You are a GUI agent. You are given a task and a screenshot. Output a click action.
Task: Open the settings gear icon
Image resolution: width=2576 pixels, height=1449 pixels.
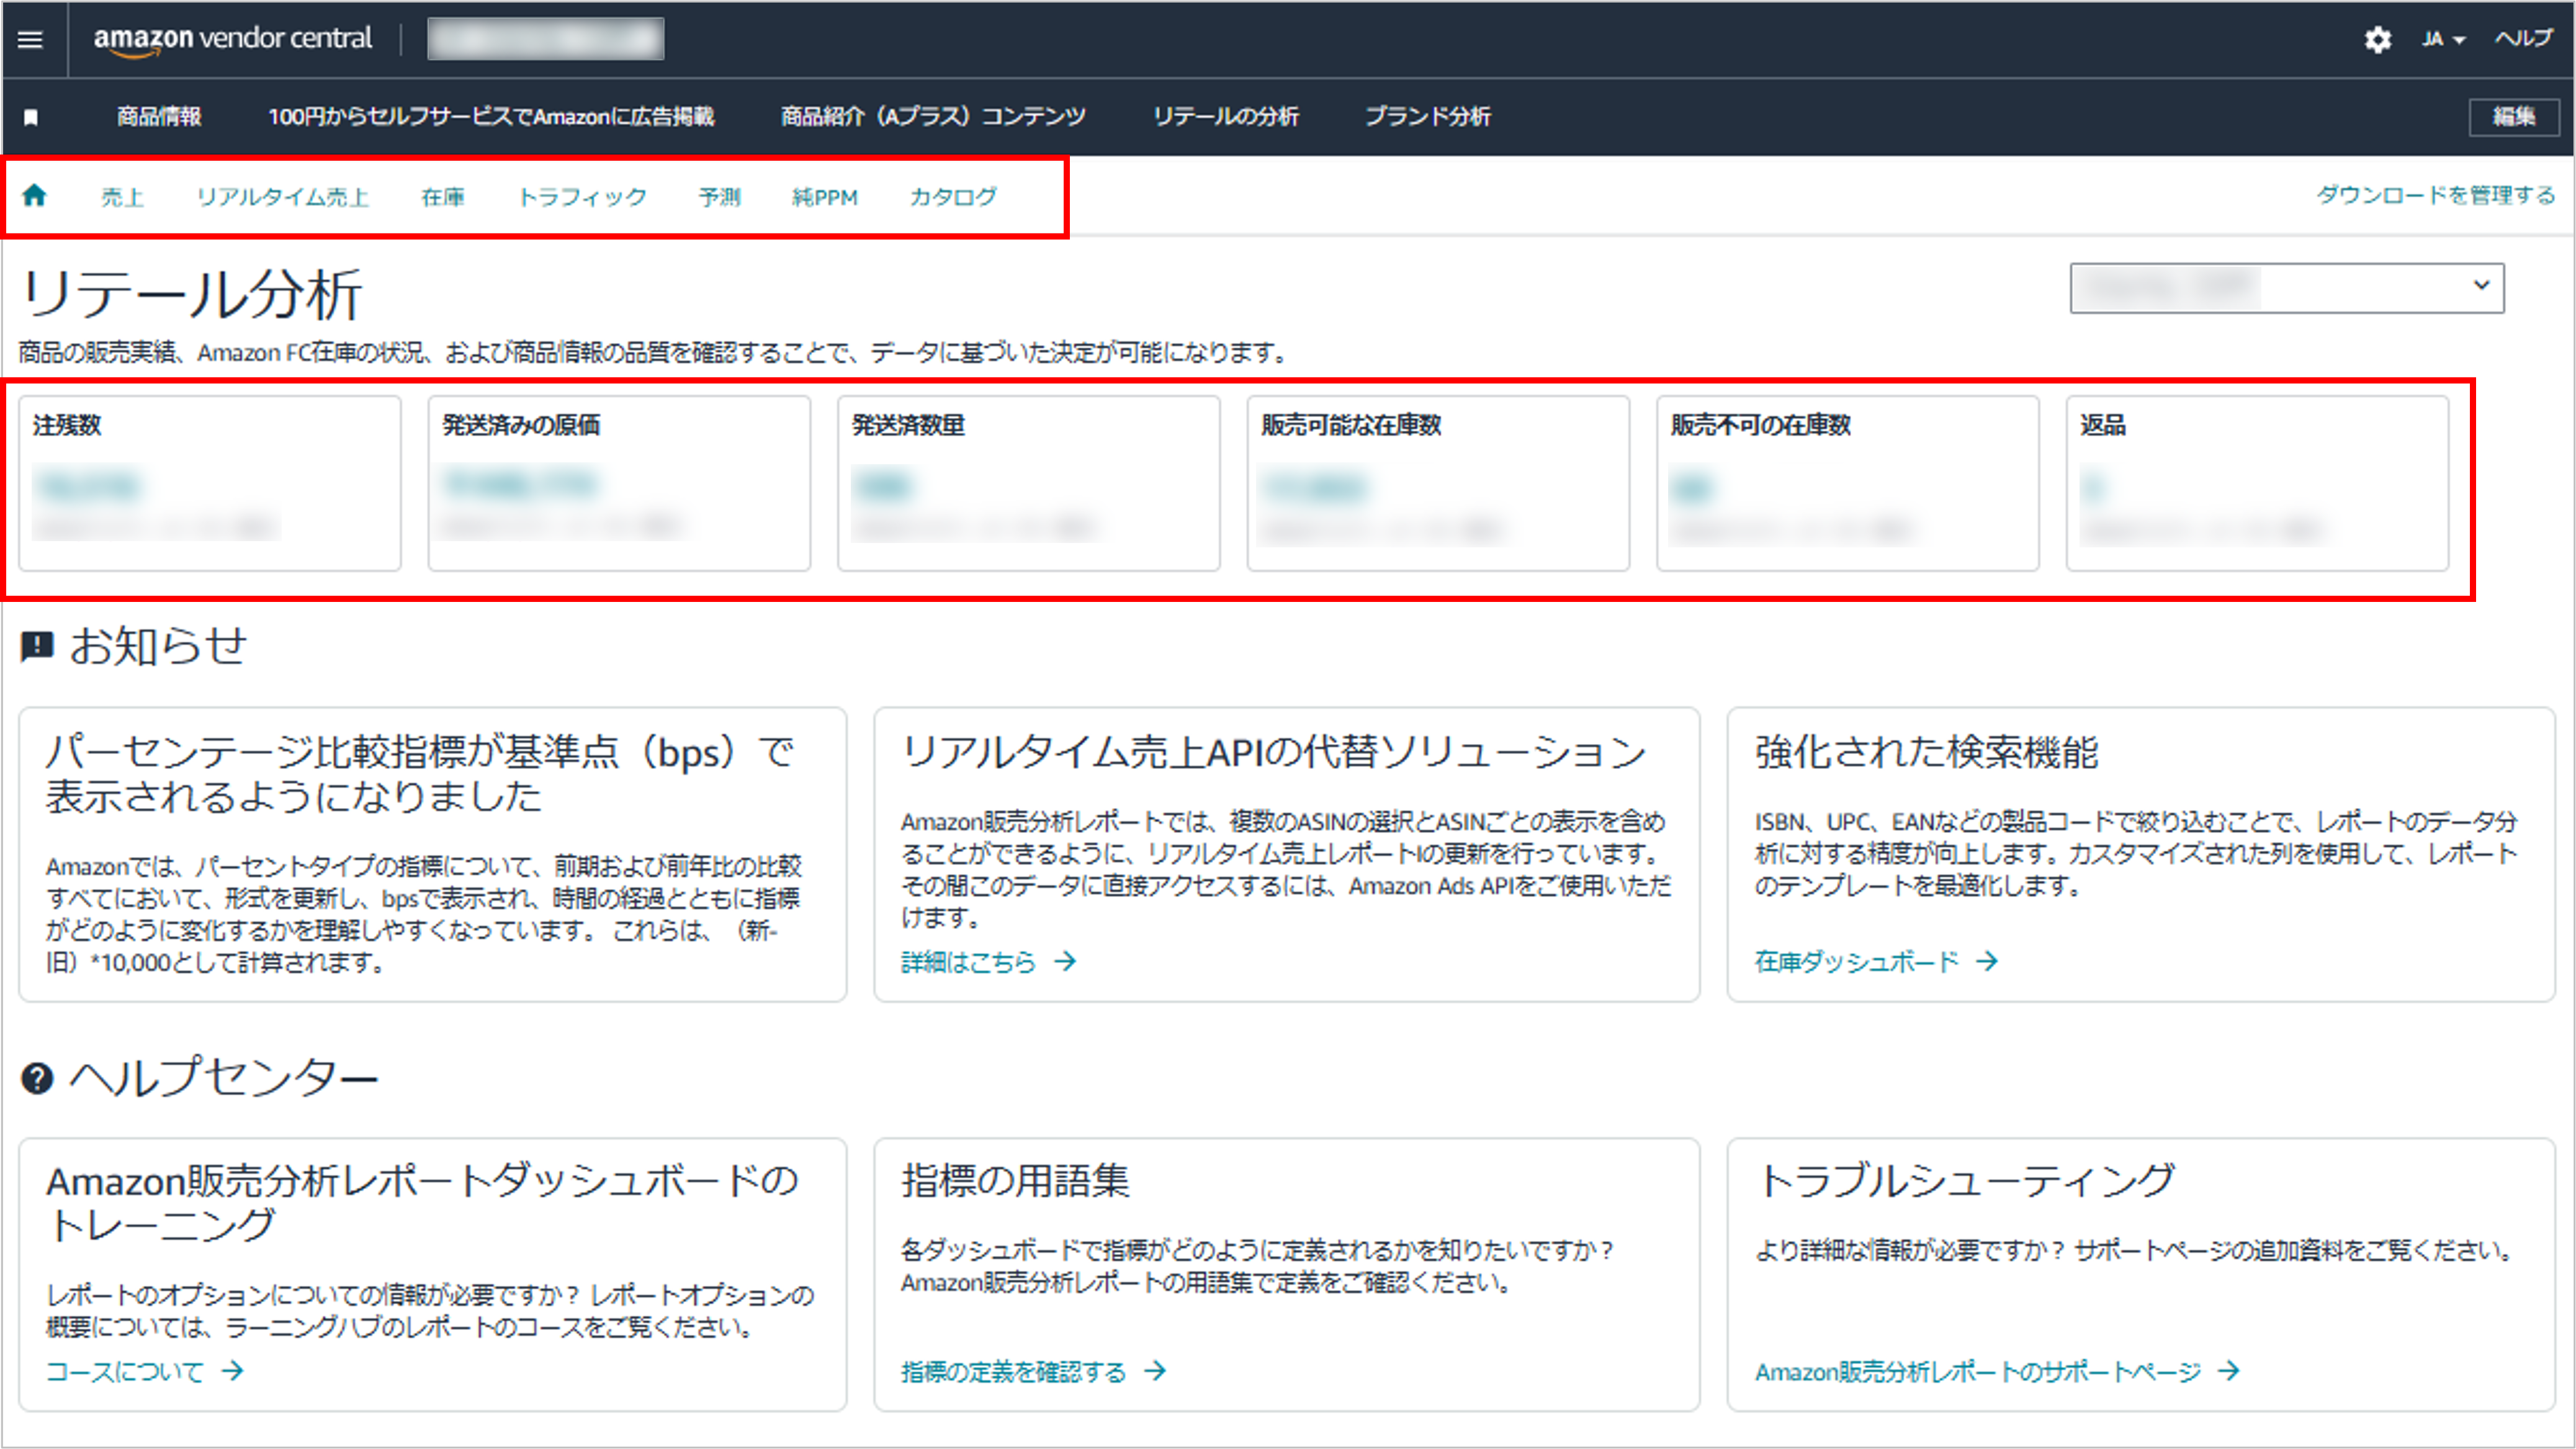[2377, 39]
